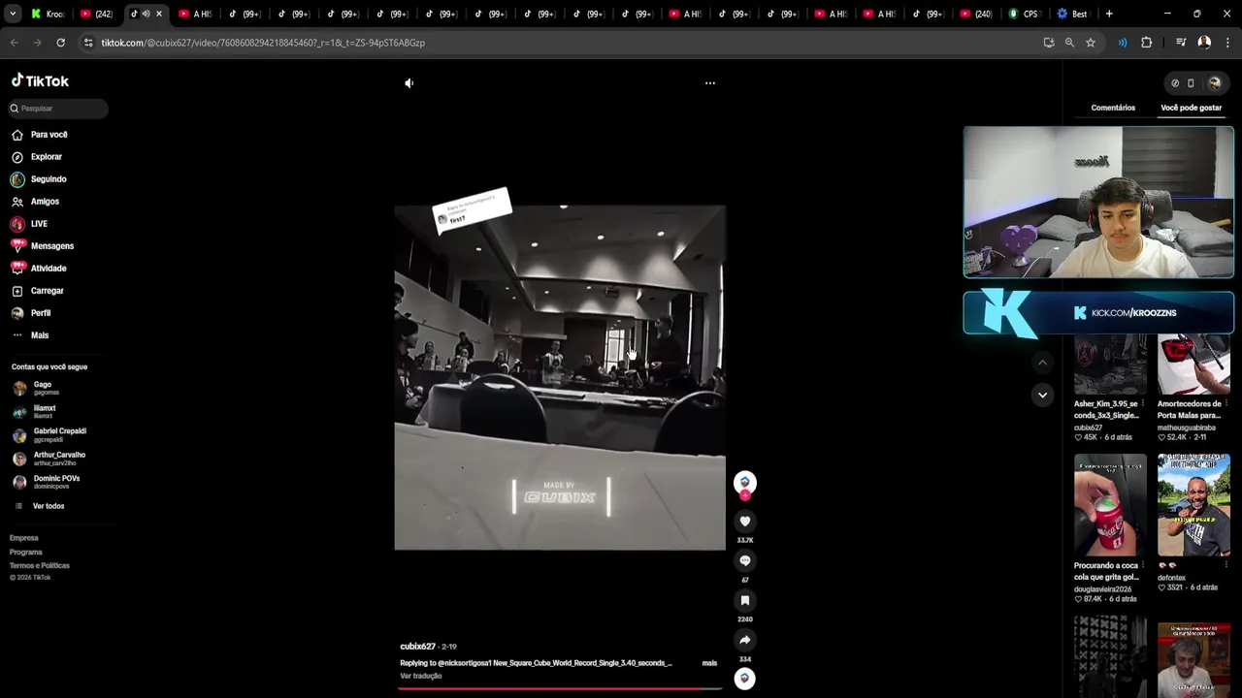The height and width of the screenshot is (698, 1242).
Task: Click 'Ver tradução' under the caption
Action: click(421, 676)
